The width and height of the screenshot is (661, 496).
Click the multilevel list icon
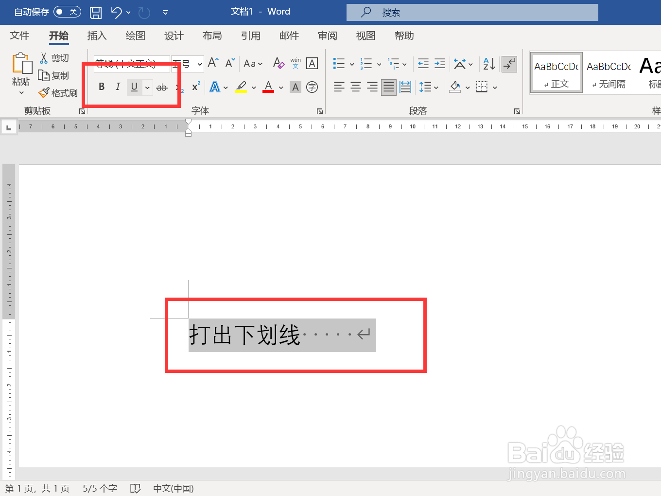coord(393,63)
